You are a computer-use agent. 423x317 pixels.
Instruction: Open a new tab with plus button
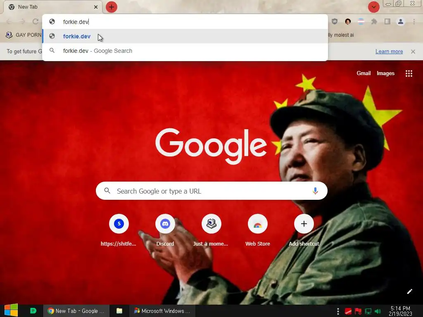point(112,7)
